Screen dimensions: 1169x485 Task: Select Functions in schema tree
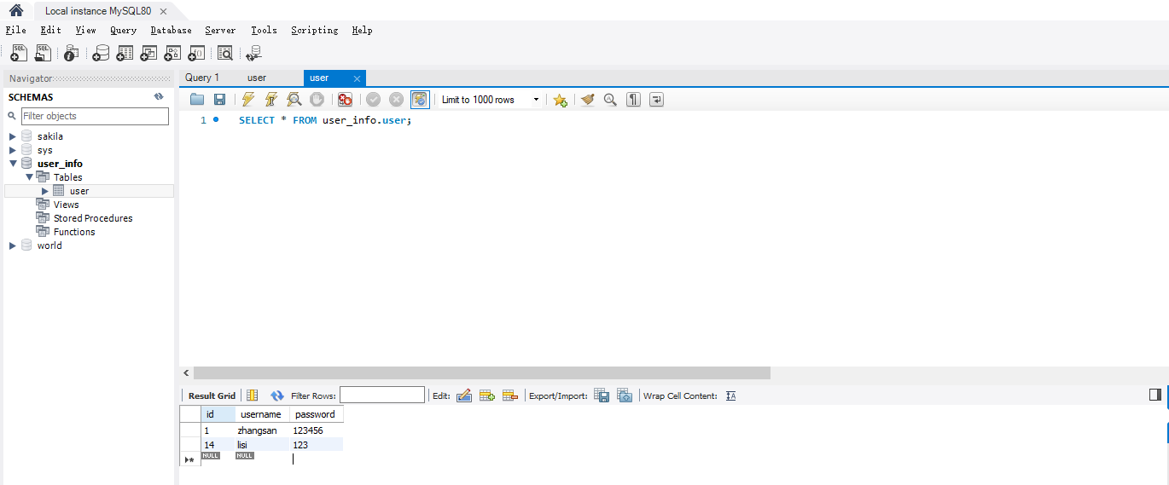[x=74, y=232]
